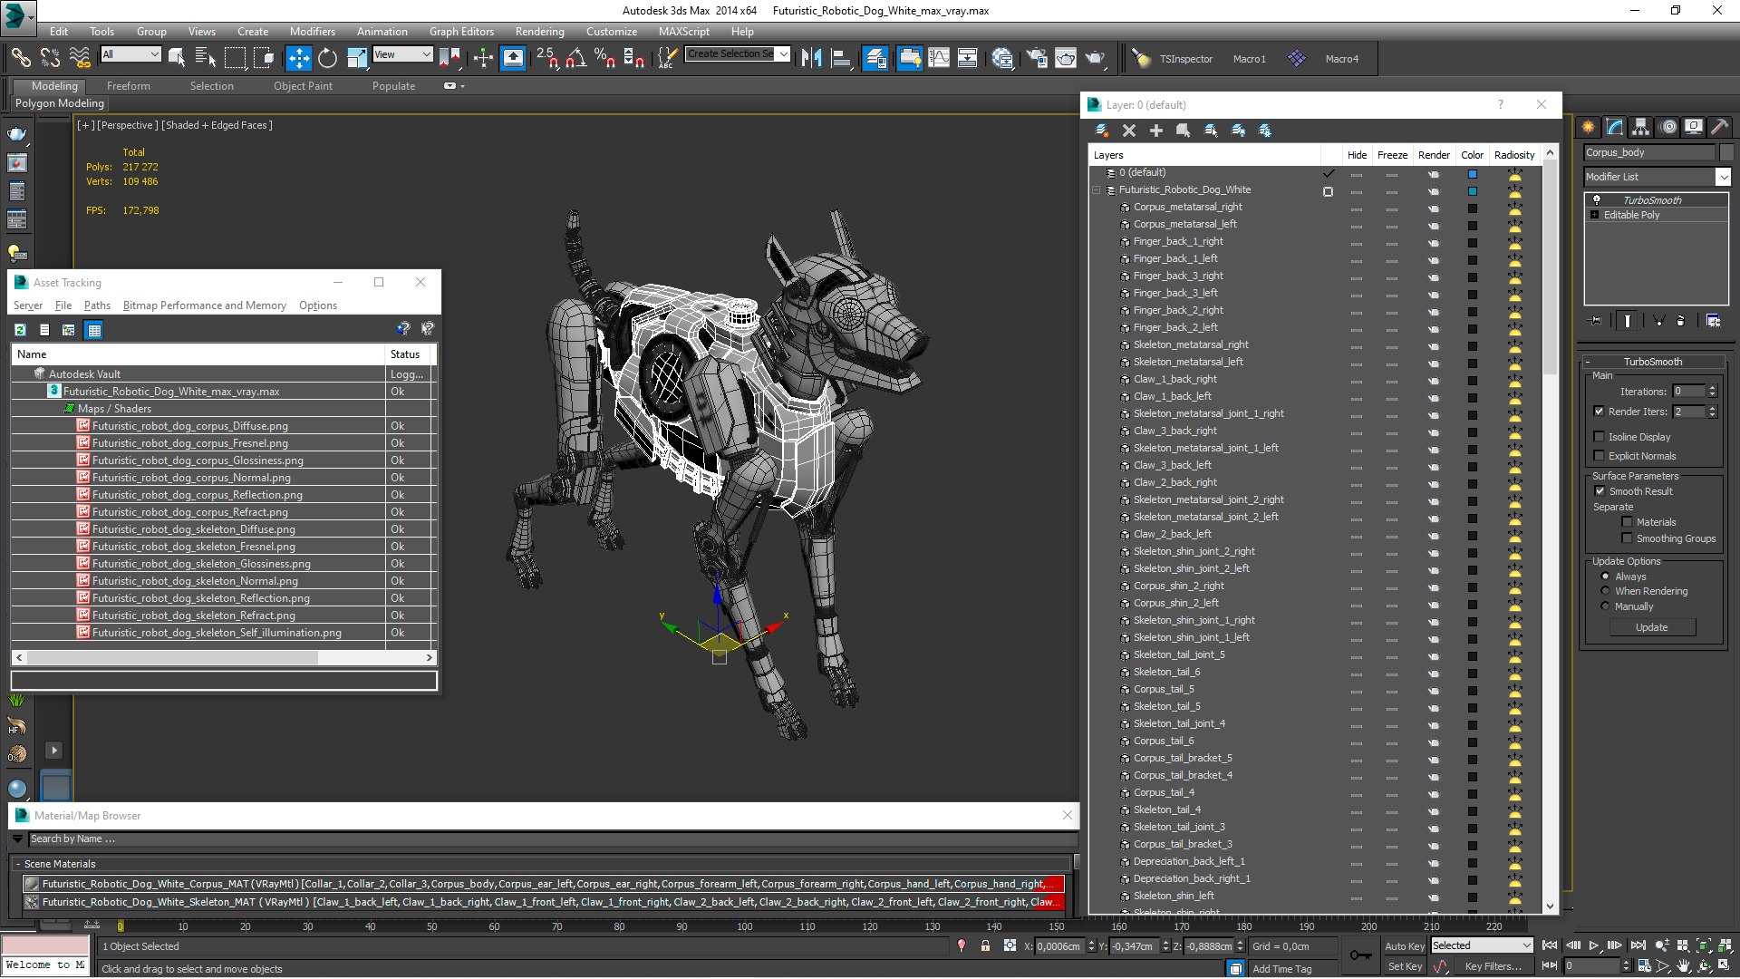
Task: Toggle the selection lock icon
Action: tap(985, 945)
